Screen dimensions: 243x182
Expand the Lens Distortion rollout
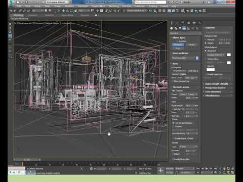tap(213, 92)
